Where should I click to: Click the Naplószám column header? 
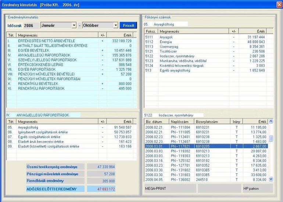tap(182, 122)
